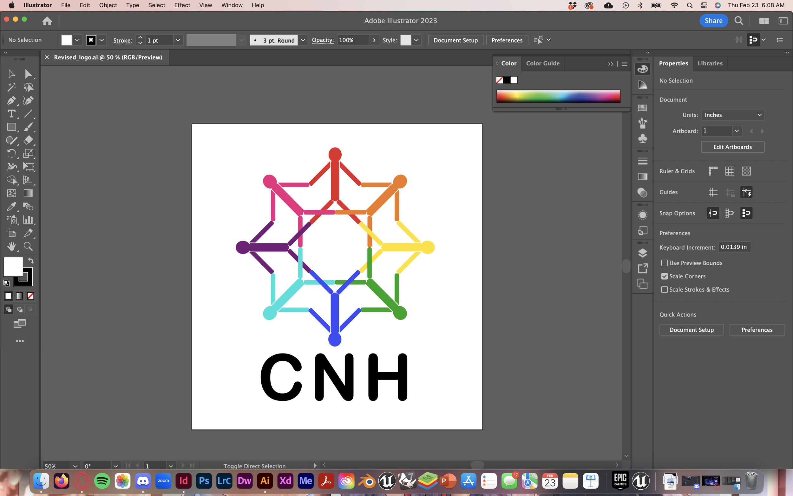This screenshot has height=496, width=793.
Task: Open the Layers panel icon
Action: [x=642, y=253]
